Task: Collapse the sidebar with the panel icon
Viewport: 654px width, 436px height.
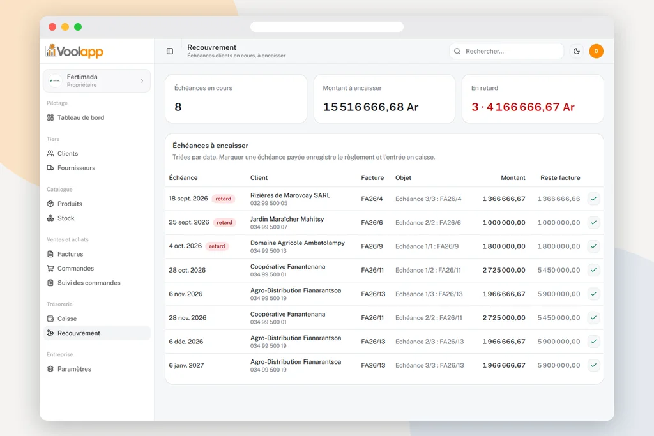Action: [170, 51]
